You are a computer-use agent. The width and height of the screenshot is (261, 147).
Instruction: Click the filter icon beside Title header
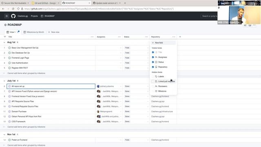point(5,37)
